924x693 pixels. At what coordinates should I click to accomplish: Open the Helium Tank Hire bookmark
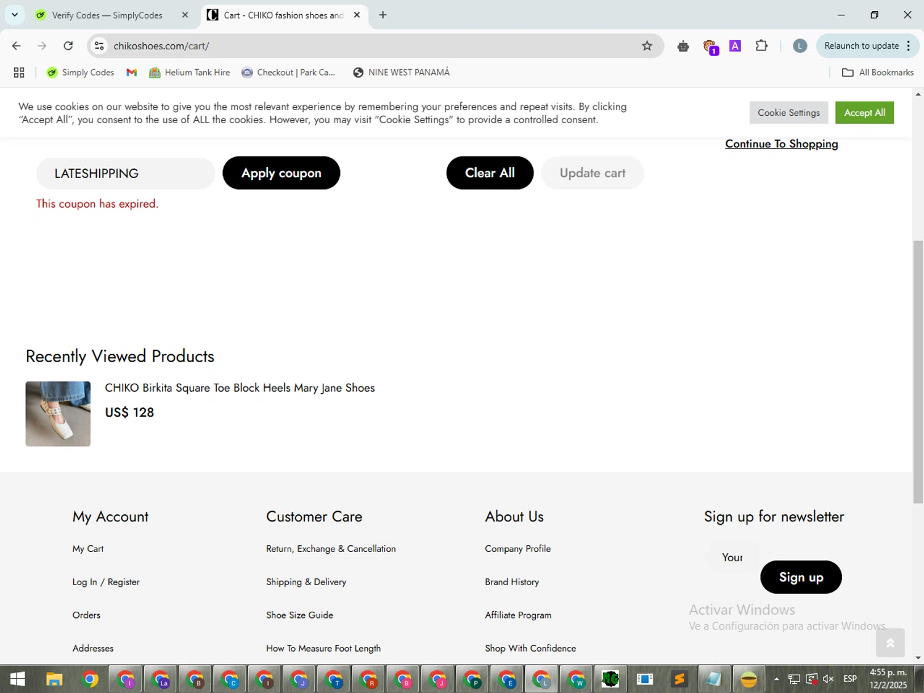pos(190,73)
